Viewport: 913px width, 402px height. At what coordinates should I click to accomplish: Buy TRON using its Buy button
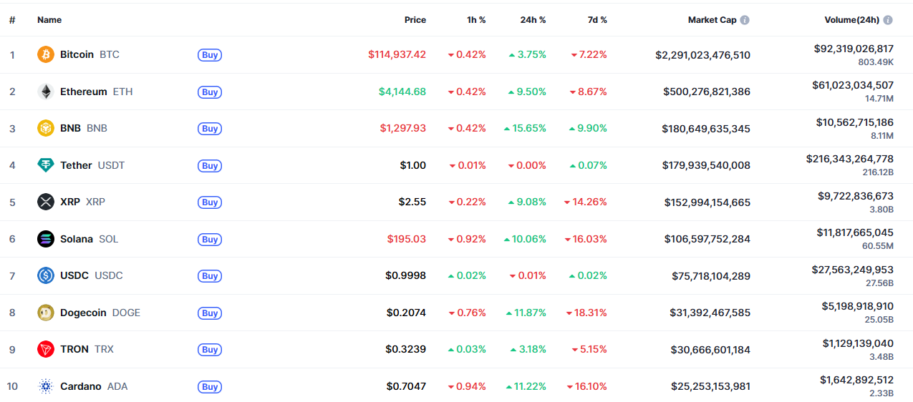tap(210, 350)
